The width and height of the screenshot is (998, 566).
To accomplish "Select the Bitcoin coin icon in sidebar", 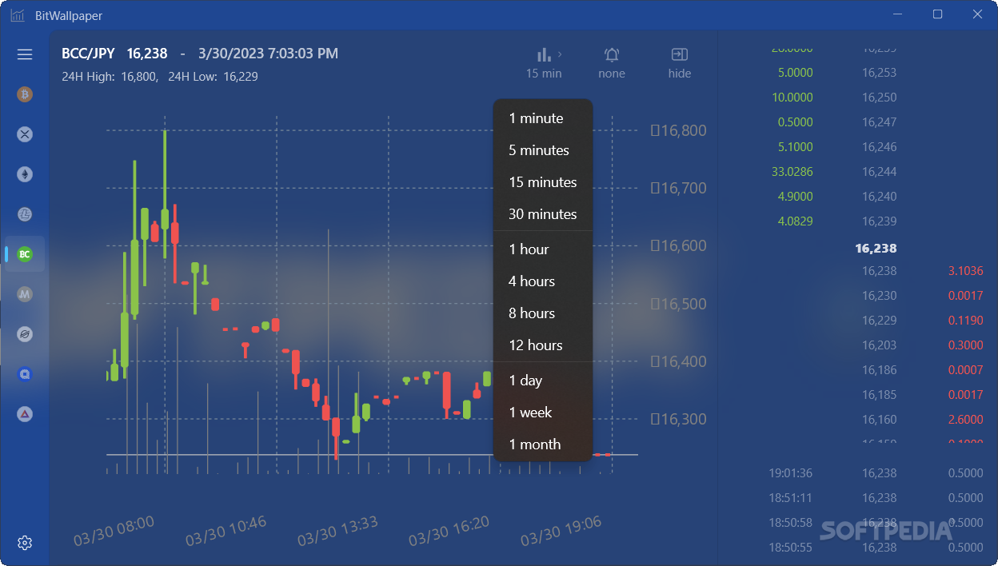I will [x=25, y=94].
